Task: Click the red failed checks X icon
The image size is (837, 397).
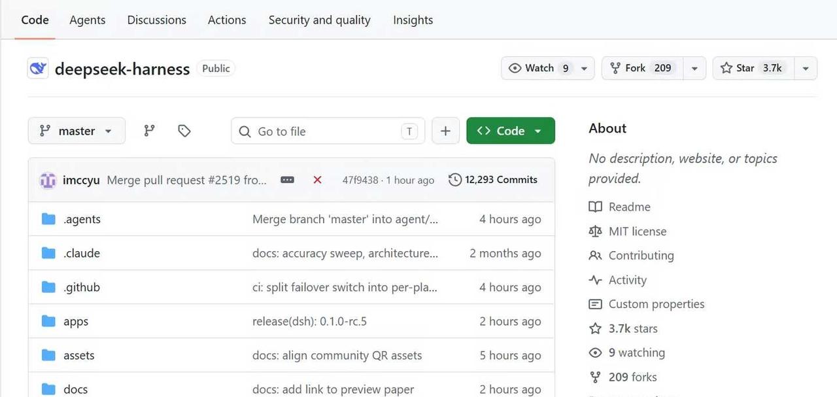Action: (x=317, y=180)
